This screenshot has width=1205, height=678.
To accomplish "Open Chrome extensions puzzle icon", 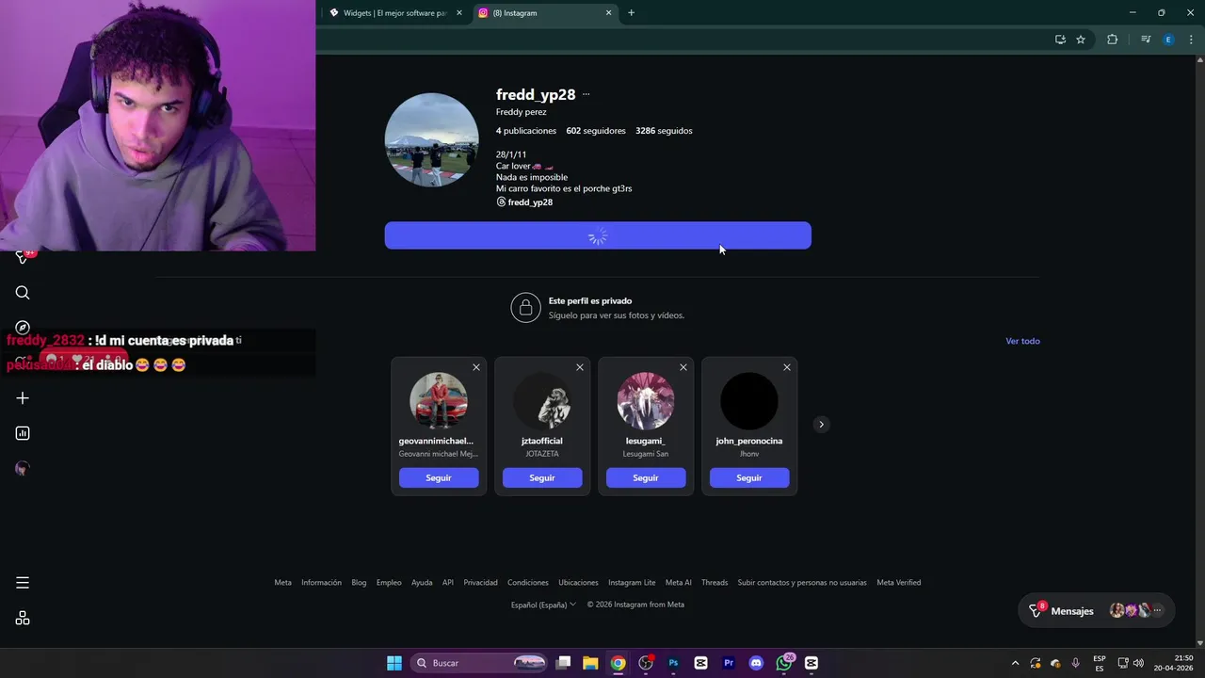I will pos(1112,40).
